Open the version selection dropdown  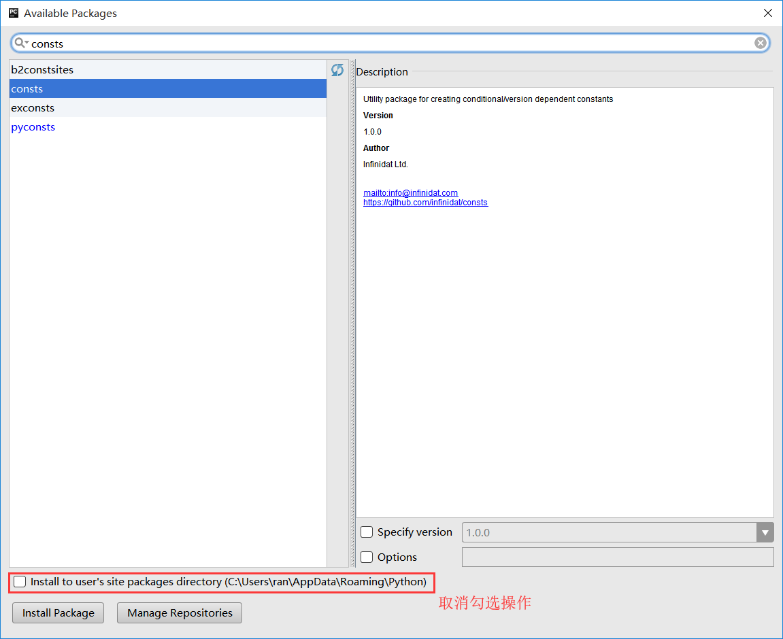click(765, 532)
